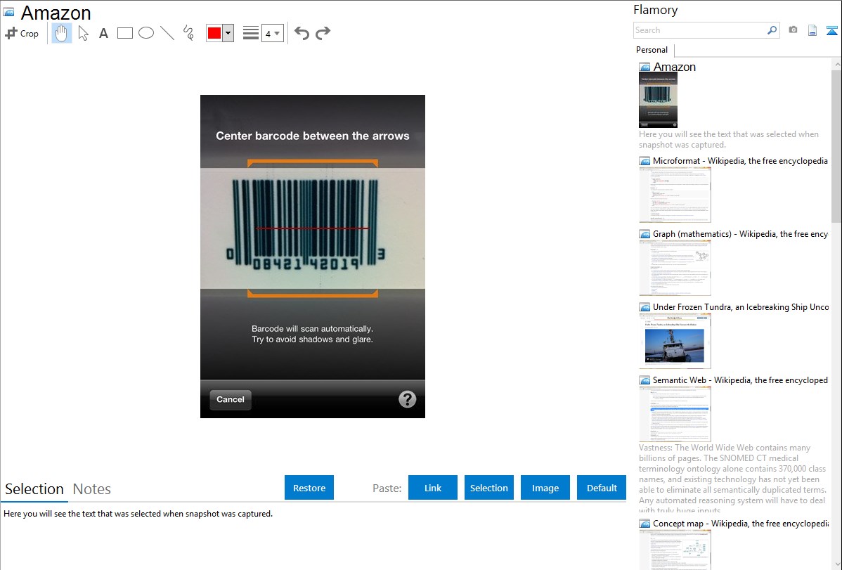Click the icon beside the Microformat title

[x=645, y=161]
